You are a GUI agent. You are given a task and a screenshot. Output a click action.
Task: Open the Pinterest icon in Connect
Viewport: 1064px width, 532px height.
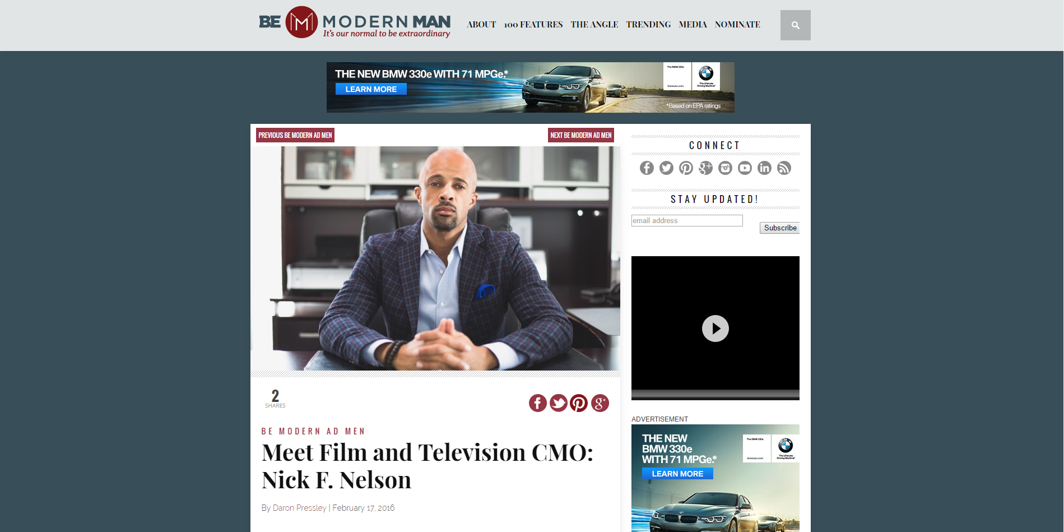(x=686, y=168)
